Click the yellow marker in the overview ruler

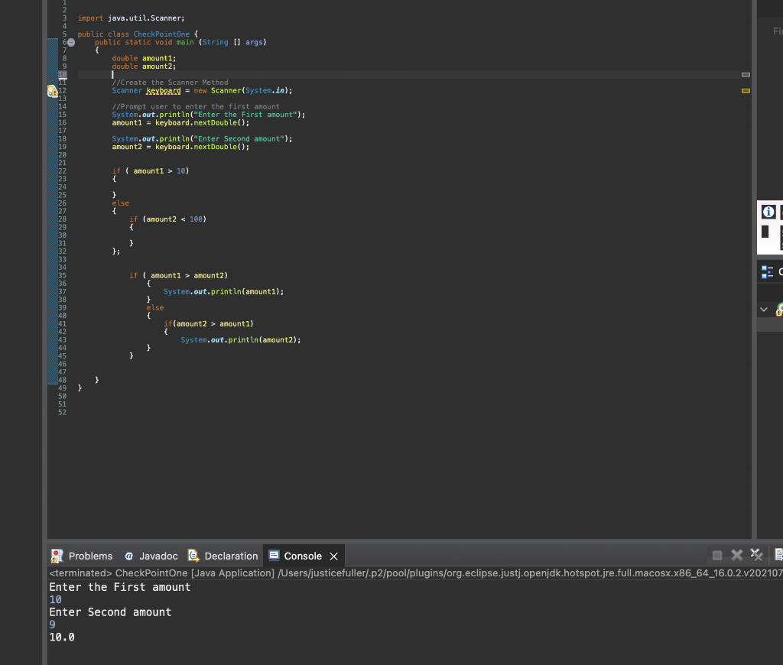(x=745, y=90)
